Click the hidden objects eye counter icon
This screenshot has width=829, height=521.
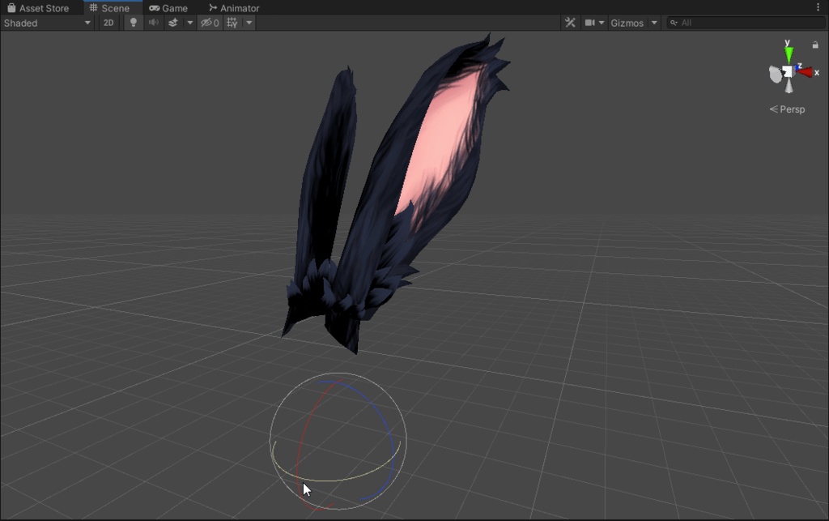tap(209, 23)
